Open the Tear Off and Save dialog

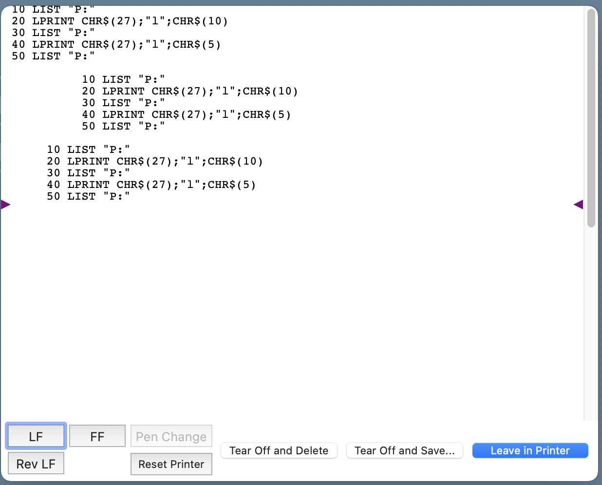pyautogui.click(x=404, y=450)
